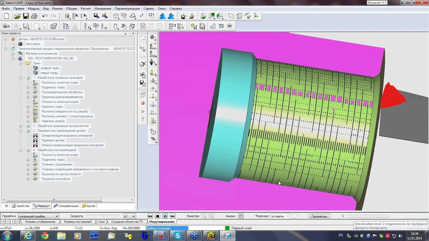This screenshot has width=429, height=241.
Task: Click the Ao tool icon in vertical toolbar
Action: pos(153,121)
